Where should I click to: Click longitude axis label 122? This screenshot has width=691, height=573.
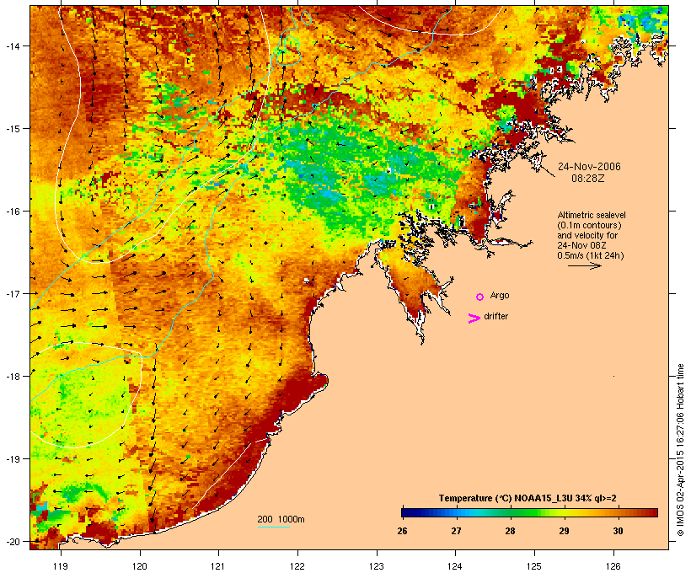pos(297,566)
